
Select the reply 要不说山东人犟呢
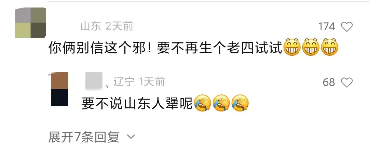(137, 103)
